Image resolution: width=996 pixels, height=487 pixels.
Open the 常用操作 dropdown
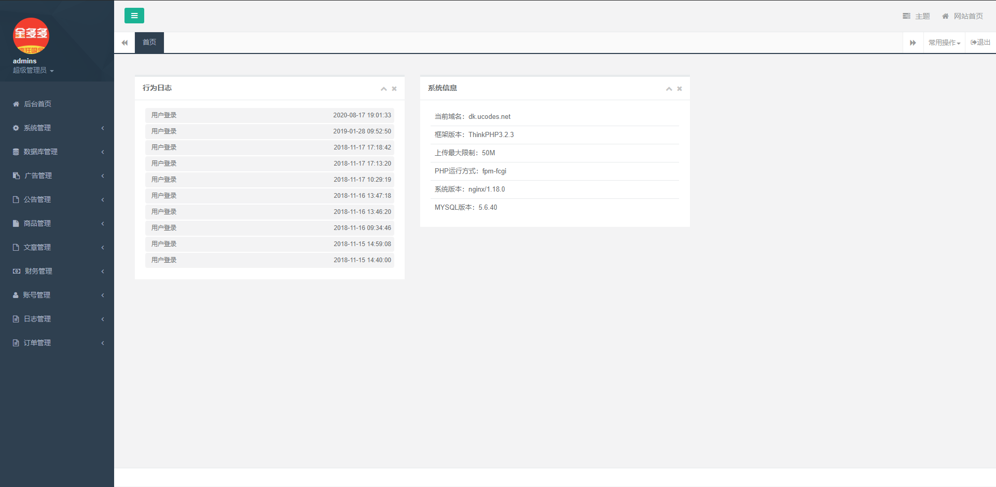click(944, 43)
